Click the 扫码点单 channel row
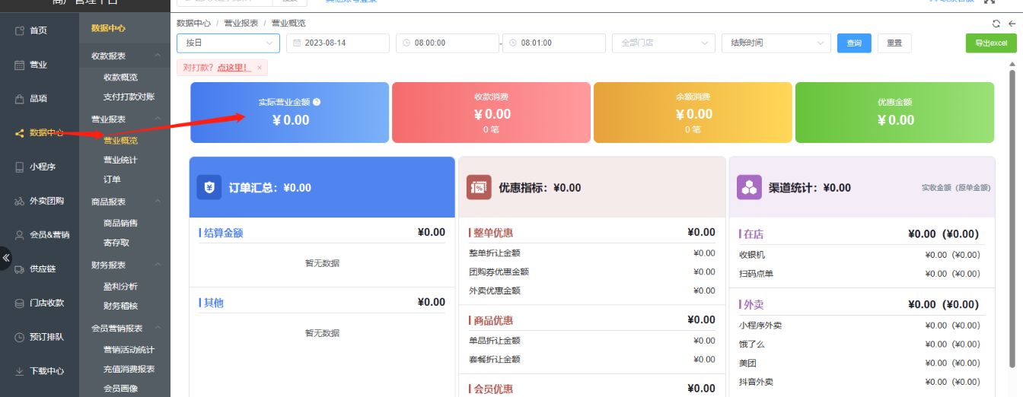The height and width of the screenshot is (397, 1023). coord(862,274)
